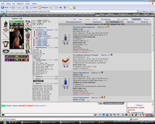Switch to the Прочее tab

(130, 22)
